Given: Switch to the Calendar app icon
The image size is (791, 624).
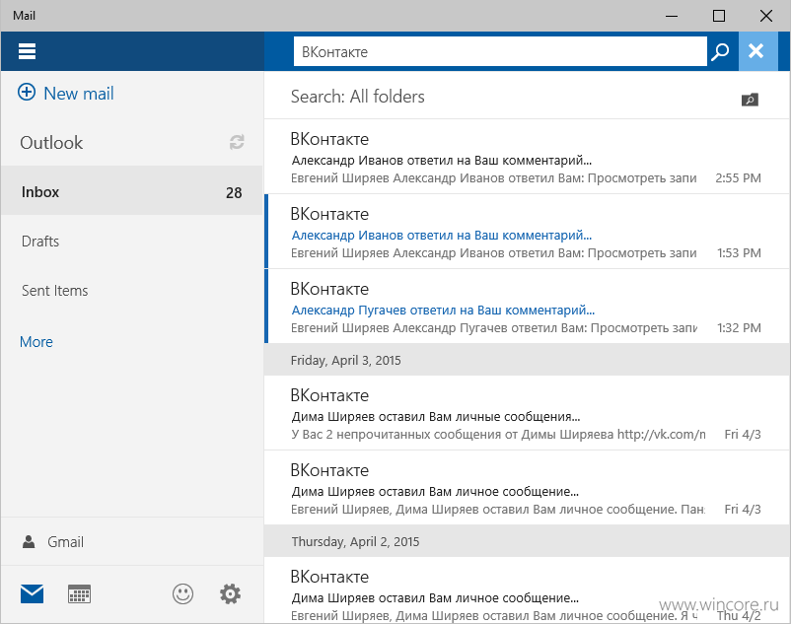Looking at the screenshot, I should (79, 594).
